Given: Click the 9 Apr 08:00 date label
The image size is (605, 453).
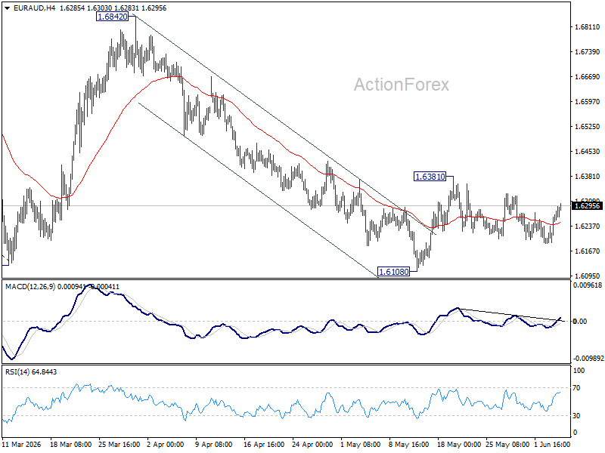Looking at the screenshot, I should (x=214, y=445).
